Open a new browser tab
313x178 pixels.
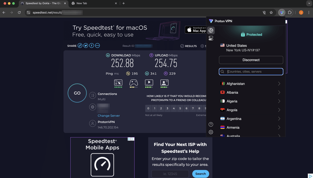[123, 3]
